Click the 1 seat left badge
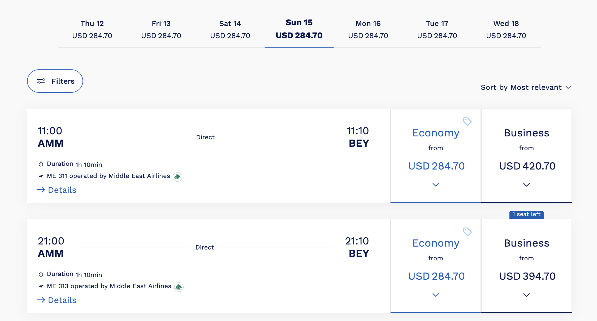Viewport: 597px width, 321px height. [526, 214]
